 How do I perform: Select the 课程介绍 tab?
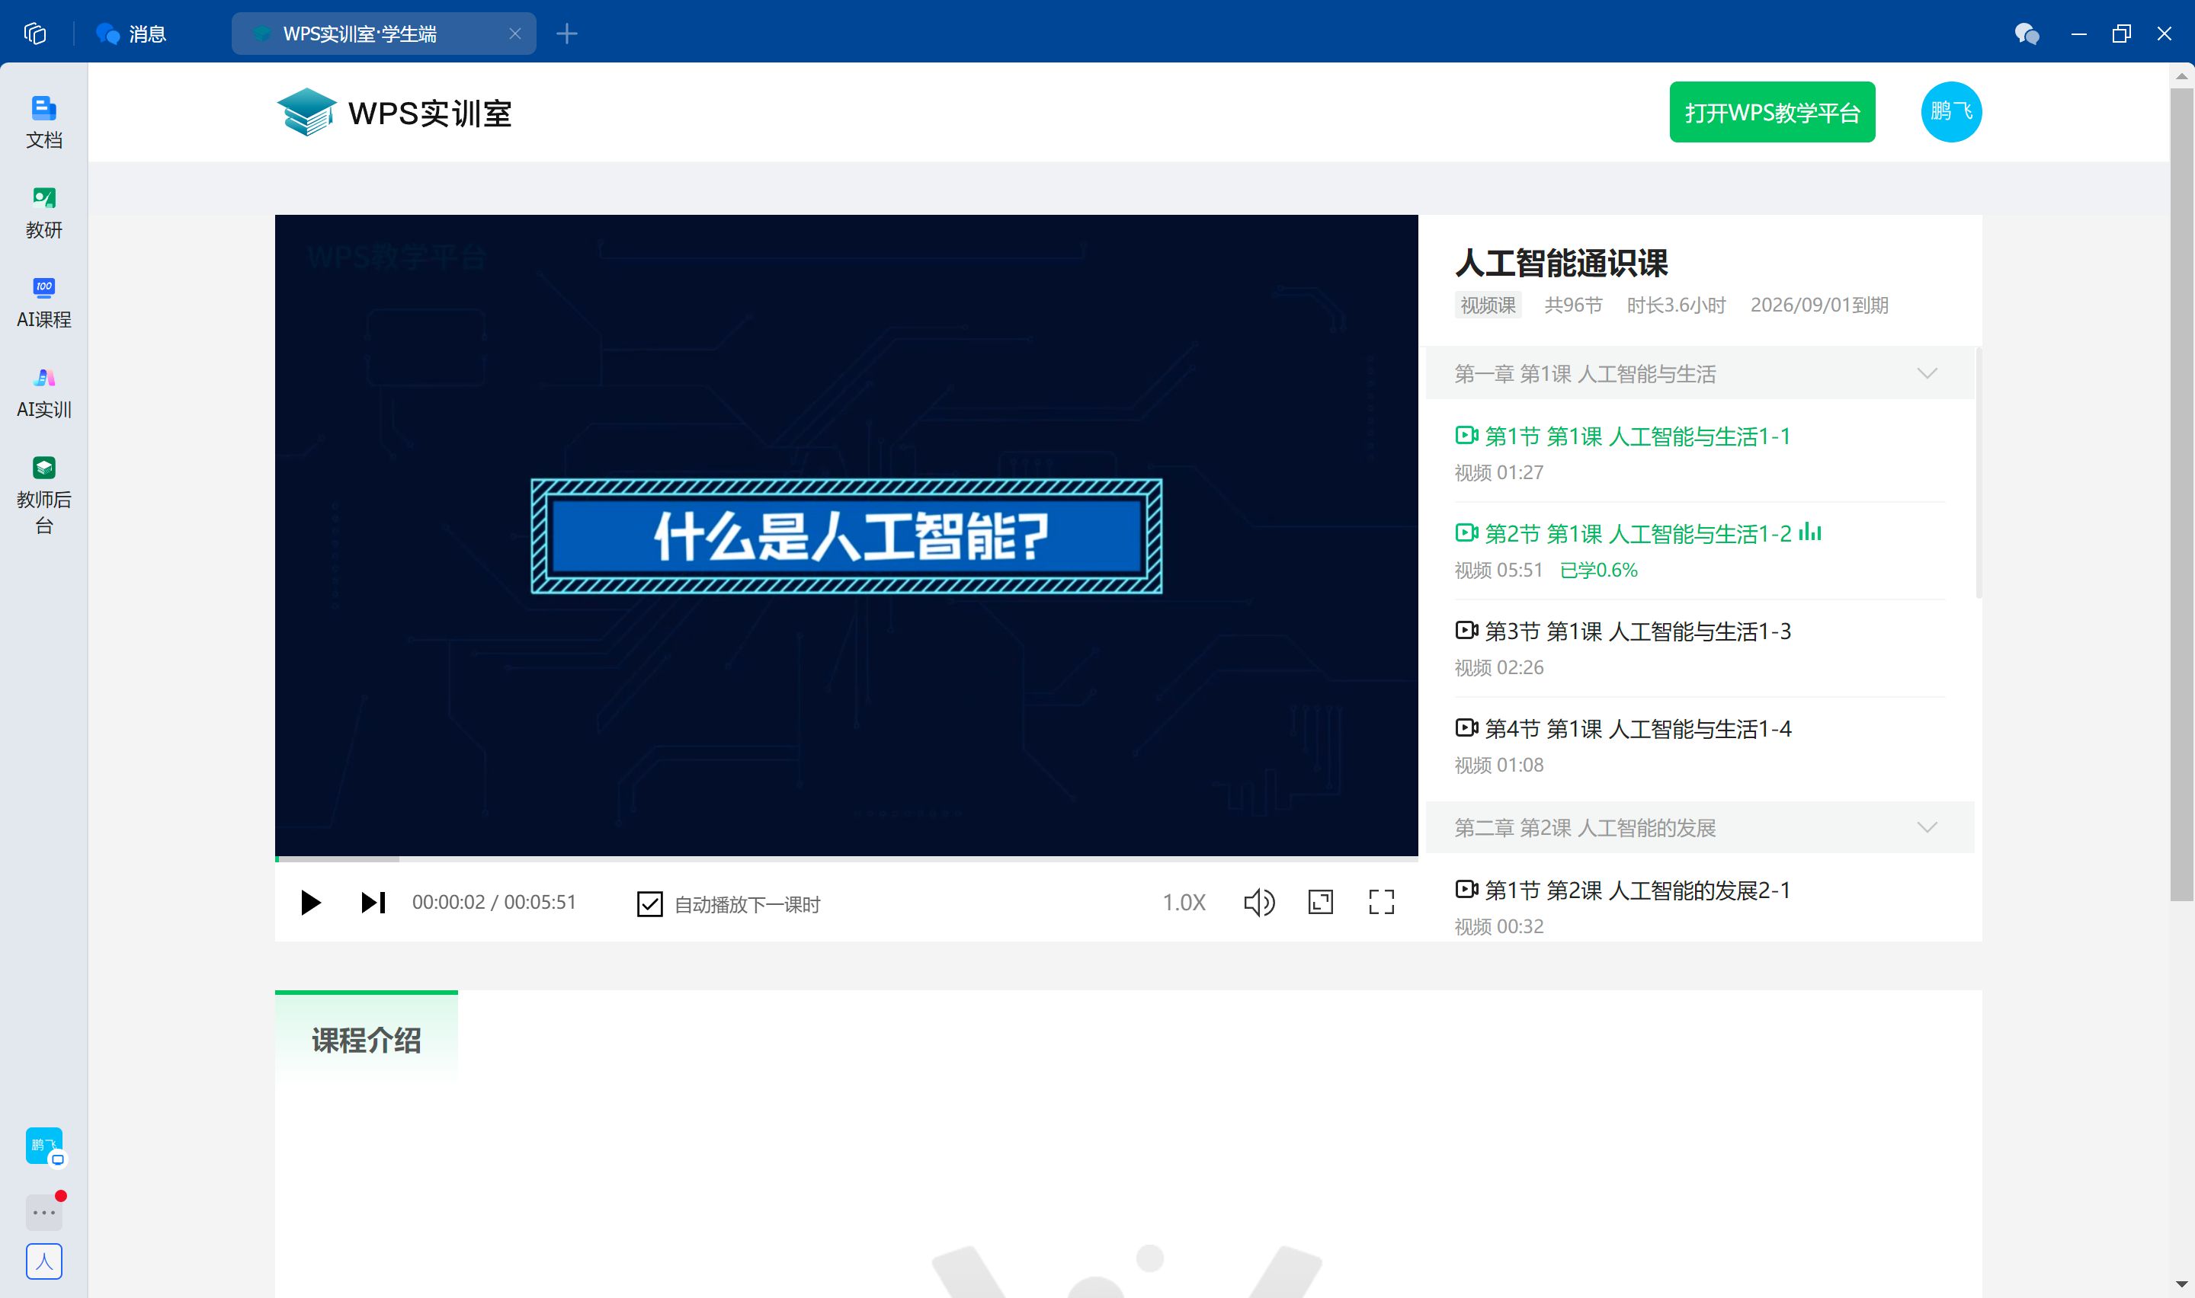(366, 1040)
